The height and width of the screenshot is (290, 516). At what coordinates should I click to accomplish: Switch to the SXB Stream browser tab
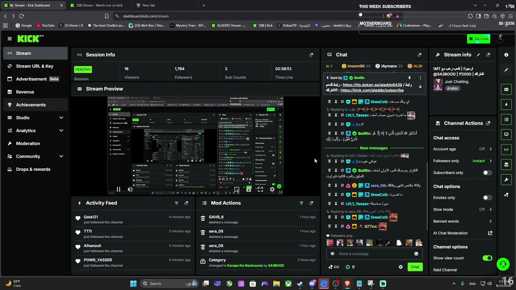(x=99, y=5)
